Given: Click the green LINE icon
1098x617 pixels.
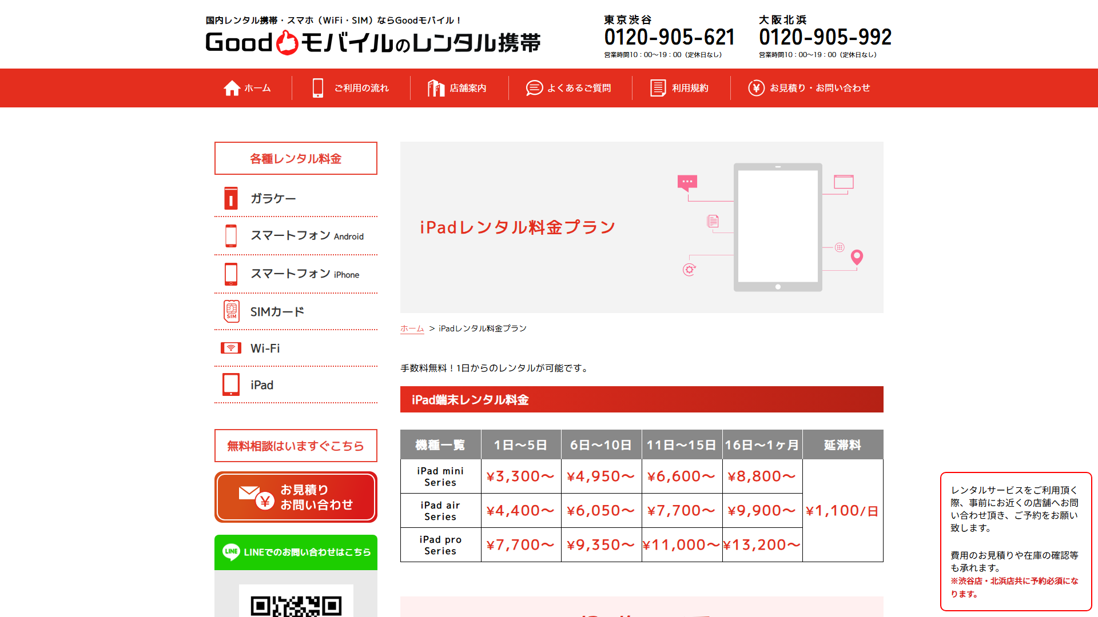Looking at the screenshot, I should coord(230,552).
